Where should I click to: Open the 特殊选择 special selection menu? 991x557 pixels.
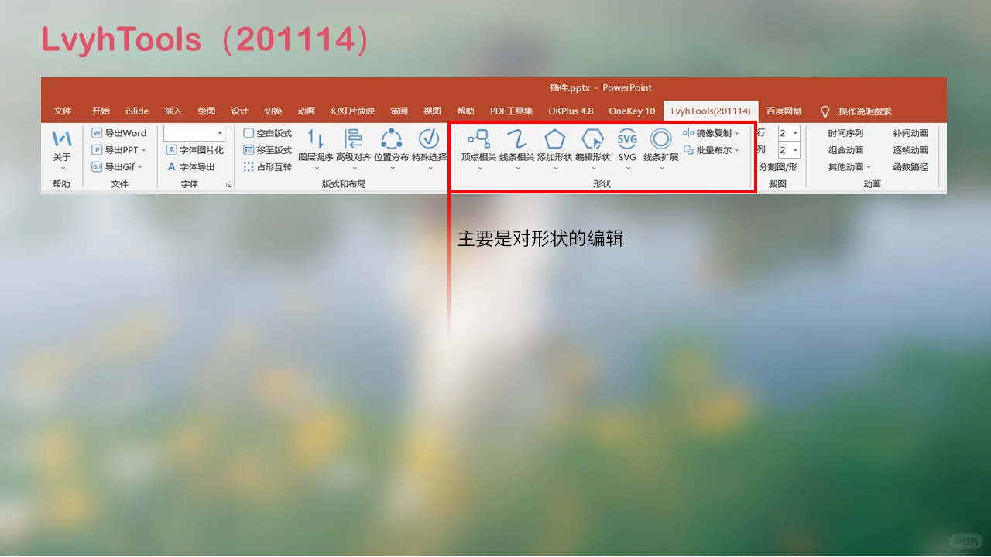(x=429, y=149)
